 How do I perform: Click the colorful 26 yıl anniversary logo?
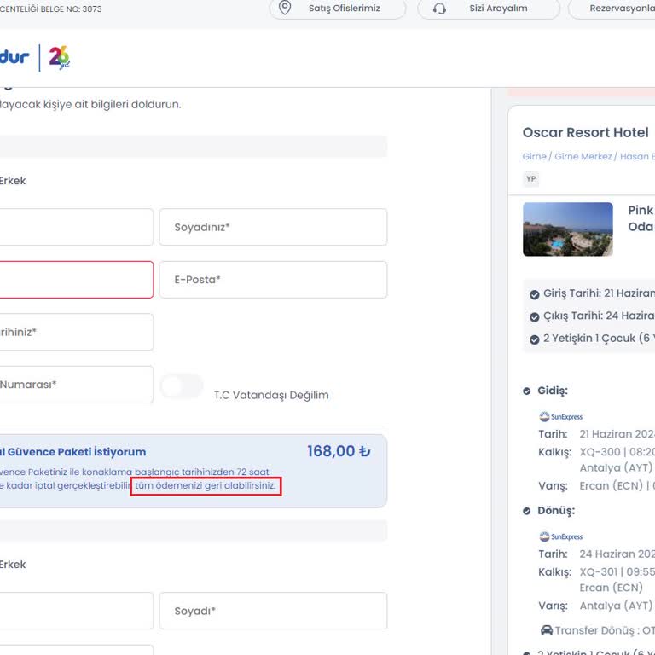coord(59,57)
